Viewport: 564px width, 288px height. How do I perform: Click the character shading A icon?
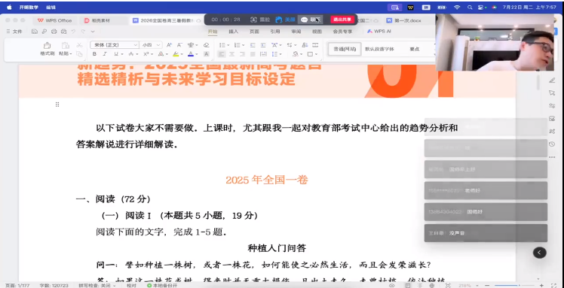207,54
